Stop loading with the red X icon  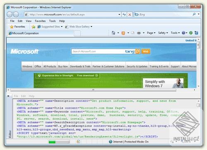tap(130, 15)
